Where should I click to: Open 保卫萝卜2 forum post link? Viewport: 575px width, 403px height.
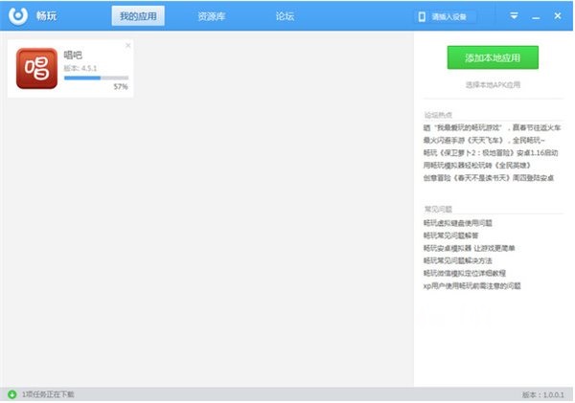click(x=491, y=153)
